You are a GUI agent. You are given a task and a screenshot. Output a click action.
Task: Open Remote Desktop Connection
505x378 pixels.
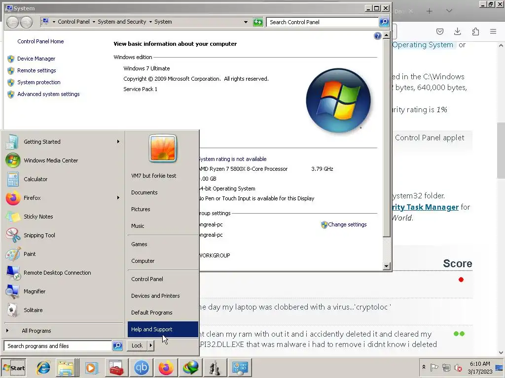(x=63, y=273)
